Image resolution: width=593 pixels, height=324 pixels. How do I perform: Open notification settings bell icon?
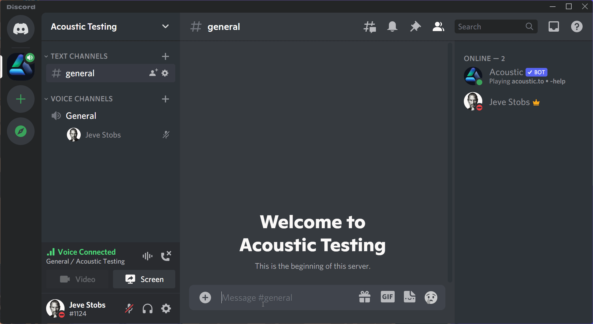[x=392, y=27]
